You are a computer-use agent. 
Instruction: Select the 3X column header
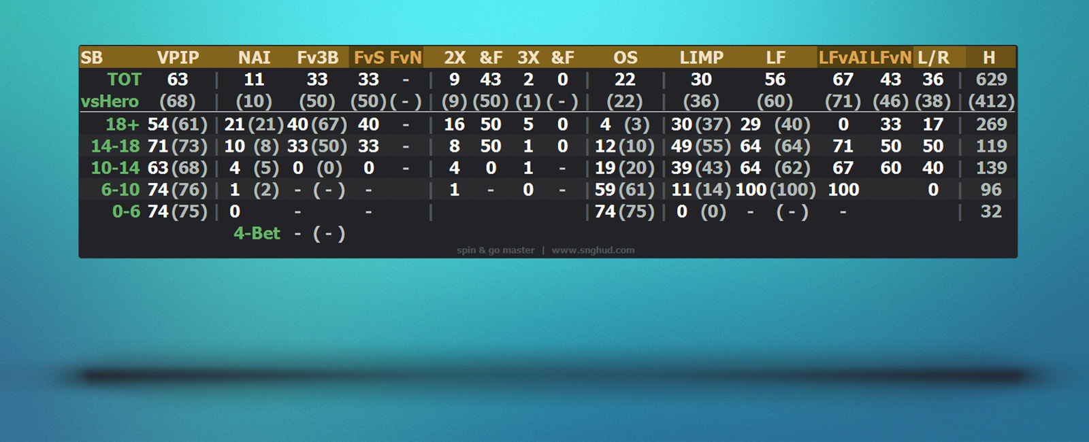[528, 58]
